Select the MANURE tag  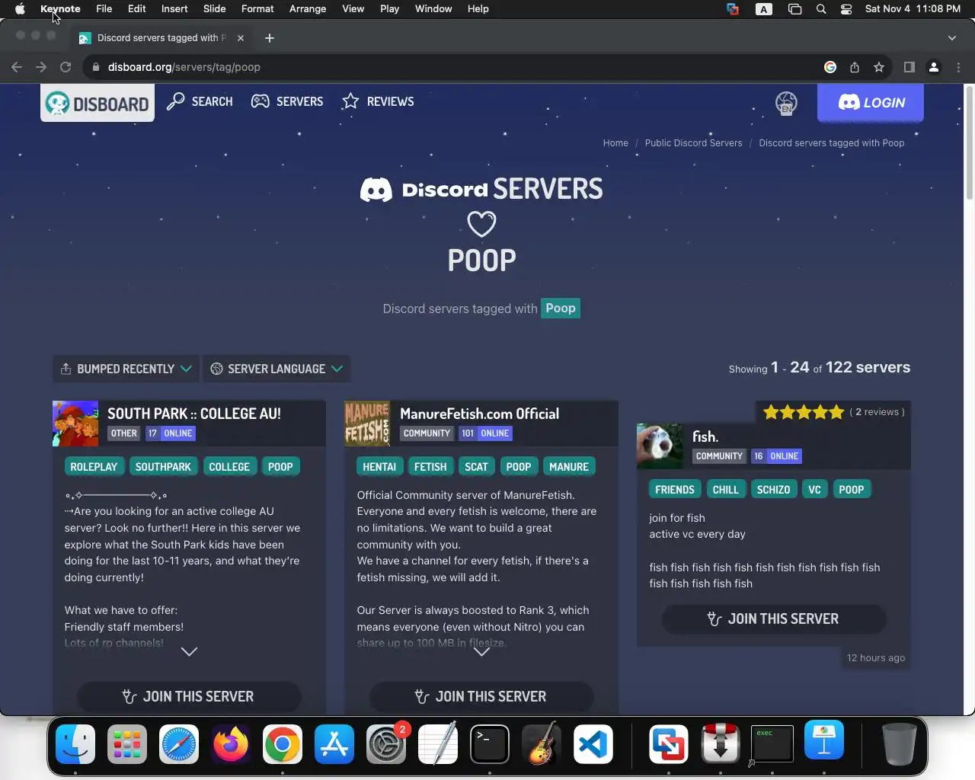(x=569, y=467)
